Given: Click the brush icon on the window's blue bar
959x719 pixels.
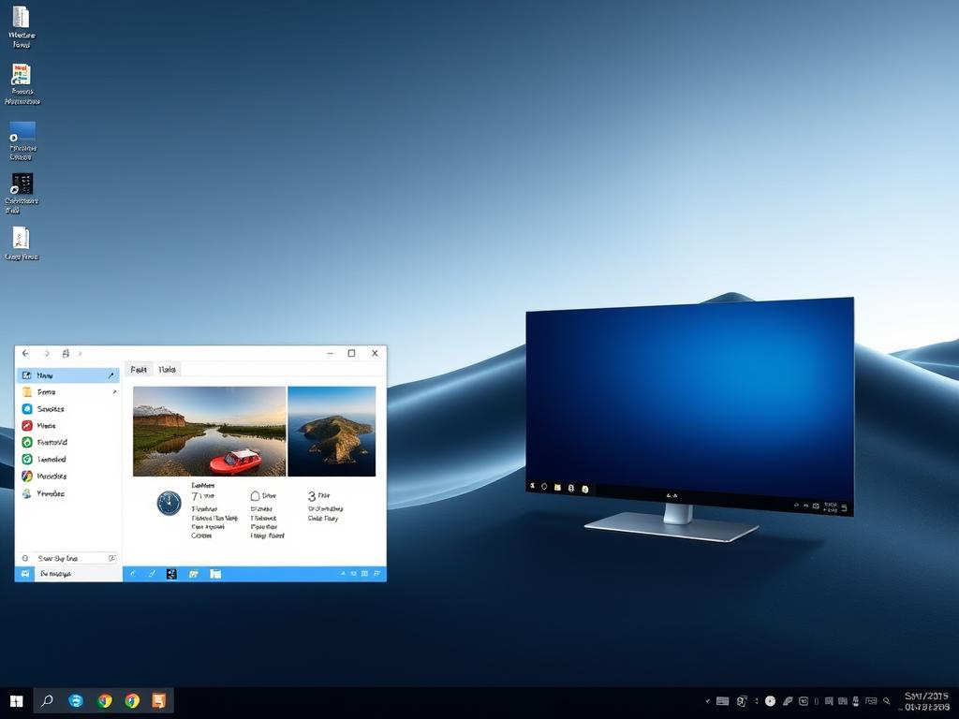Looking at the screenshot, I should pyautogui.click(x=152, y=574).
